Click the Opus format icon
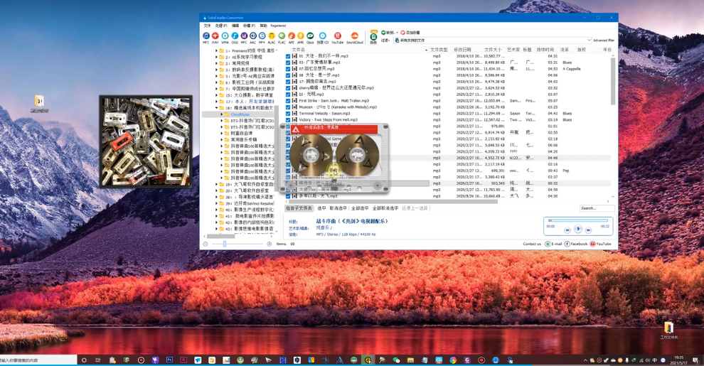 coord(310,36)
